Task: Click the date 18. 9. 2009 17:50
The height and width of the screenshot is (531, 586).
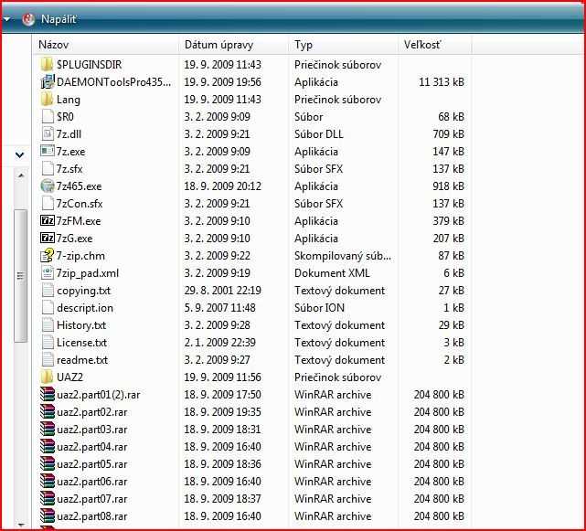Action: click(223, 395)
